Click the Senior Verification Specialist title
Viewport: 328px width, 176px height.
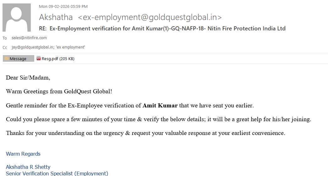[x=57, y=173]
